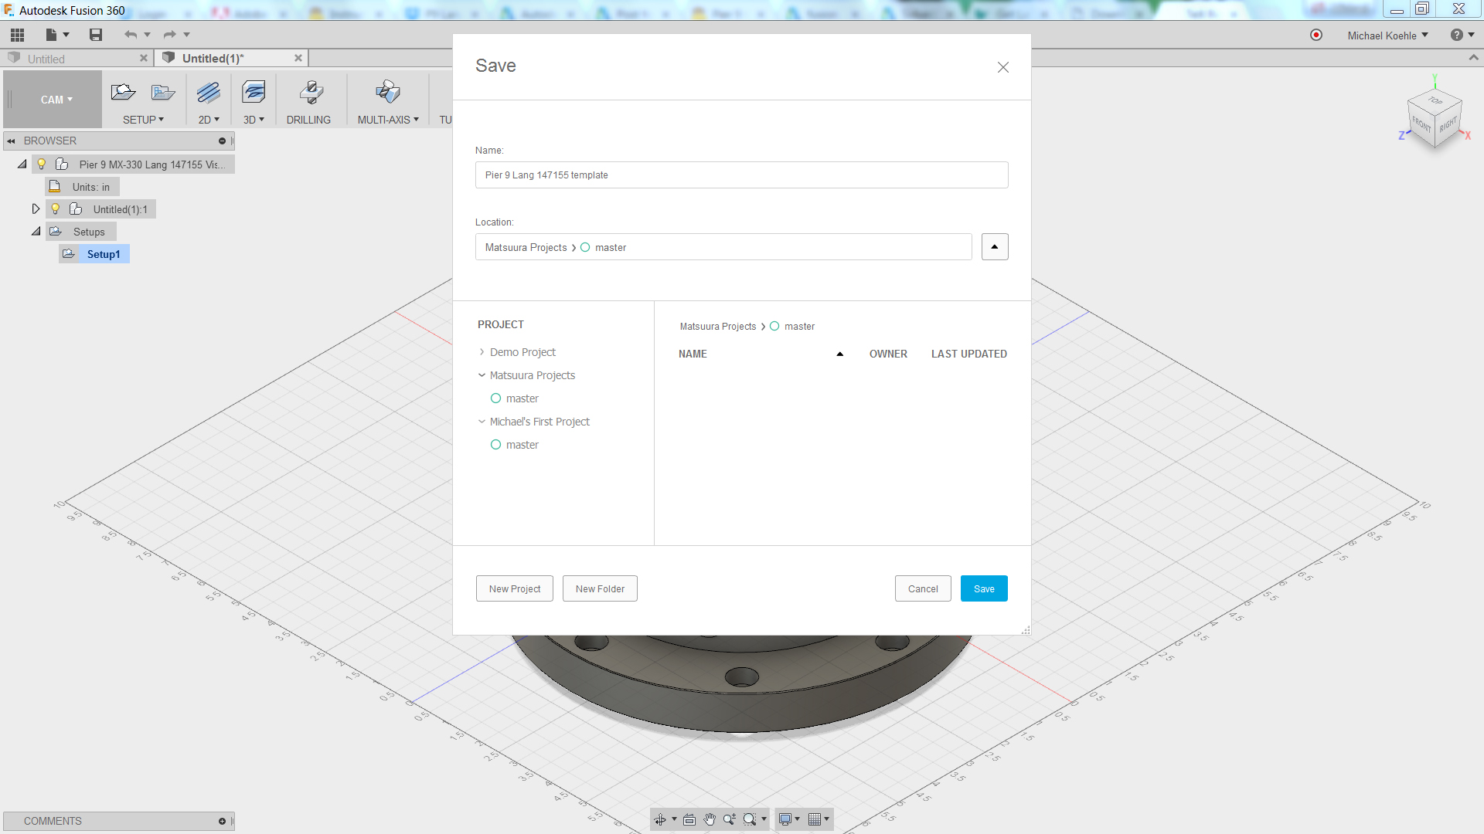The image size is (1484, 834).
Task: Click the blue Save button
Action: coord(983,588)
